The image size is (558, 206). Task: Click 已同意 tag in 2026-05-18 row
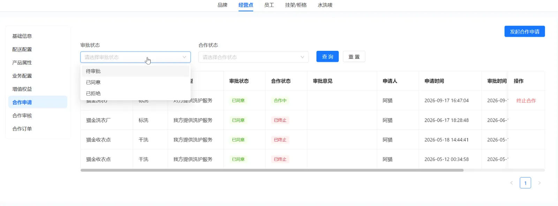(238, 140)
